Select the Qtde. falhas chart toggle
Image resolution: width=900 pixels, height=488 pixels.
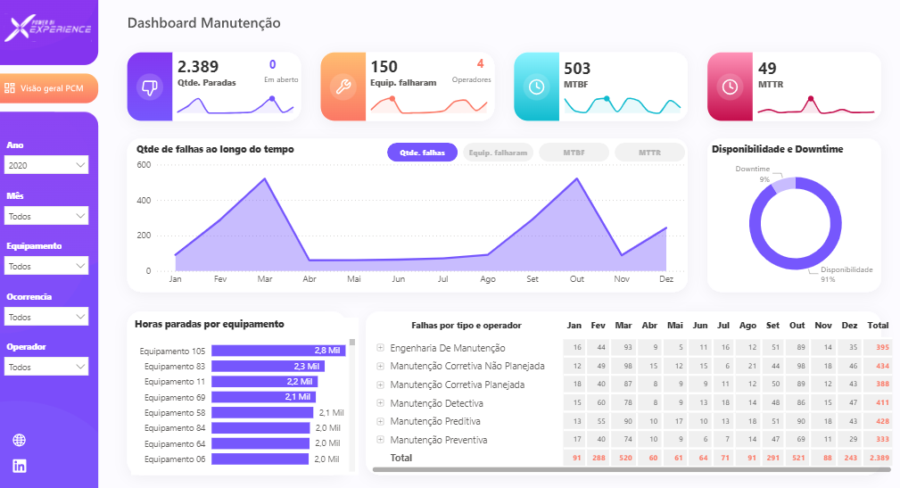coord(422,153)
